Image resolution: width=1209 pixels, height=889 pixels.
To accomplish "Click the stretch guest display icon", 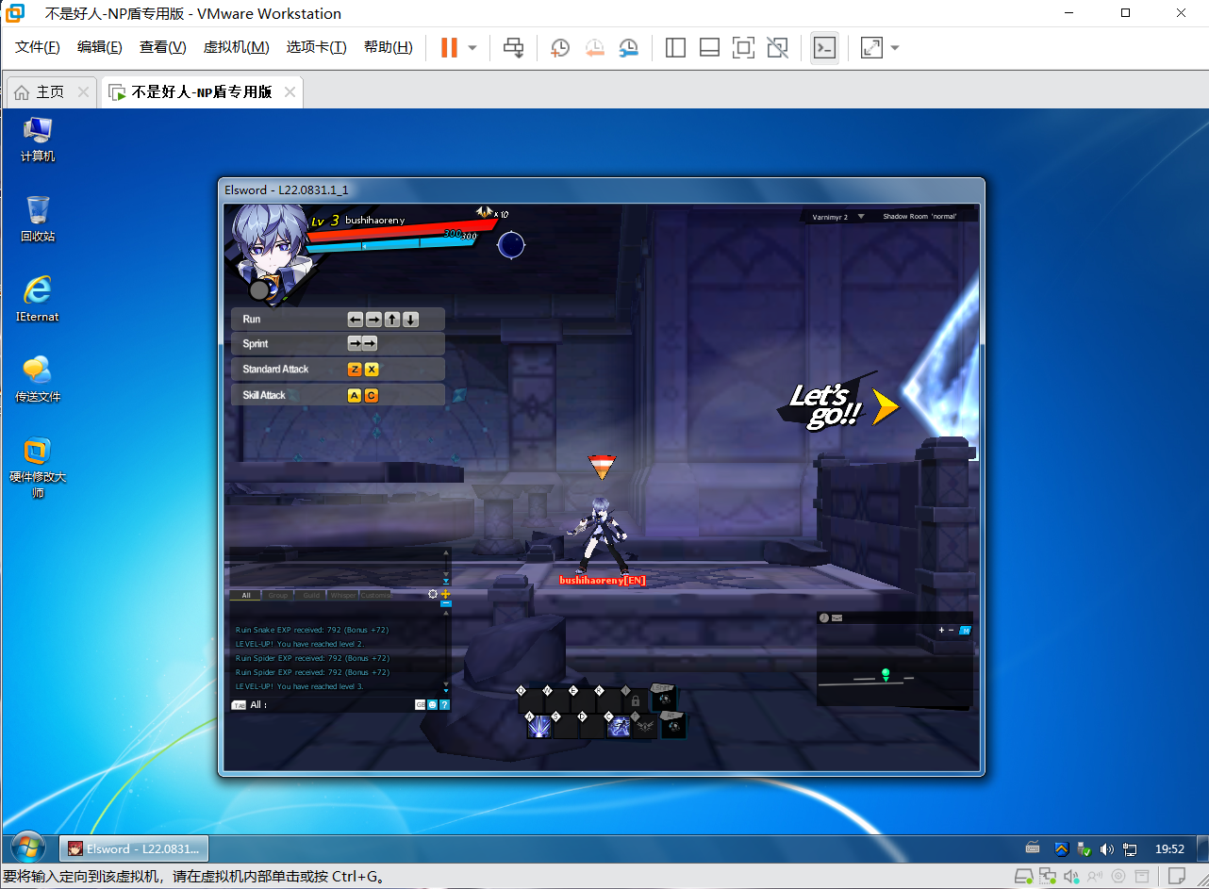I will click(871, 48).
